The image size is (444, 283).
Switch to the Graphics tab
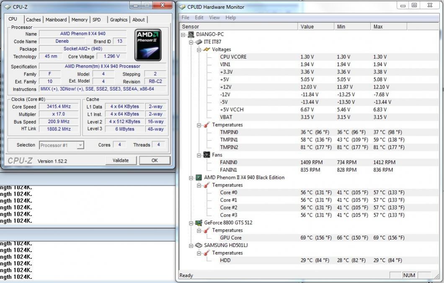point(119,20)
